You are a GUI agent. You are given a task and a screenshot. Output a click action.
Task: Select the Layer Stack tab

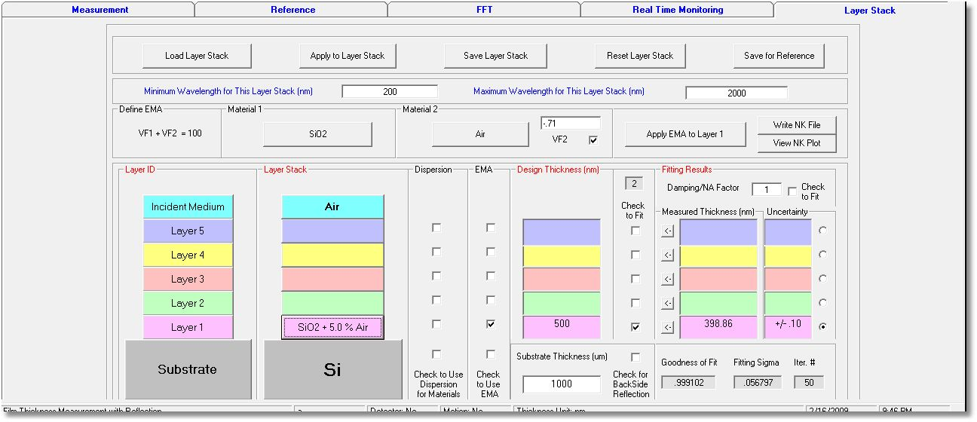coord(870,10)
